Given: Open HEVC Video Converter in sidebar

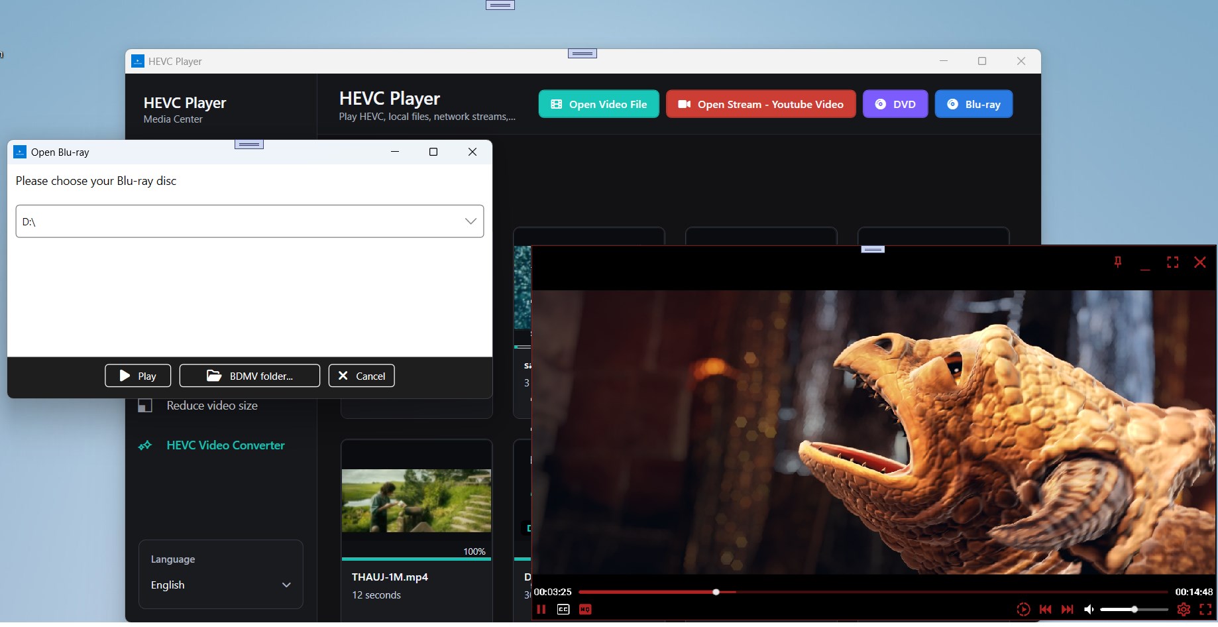Looking at the screenshot, I should 225,445.
